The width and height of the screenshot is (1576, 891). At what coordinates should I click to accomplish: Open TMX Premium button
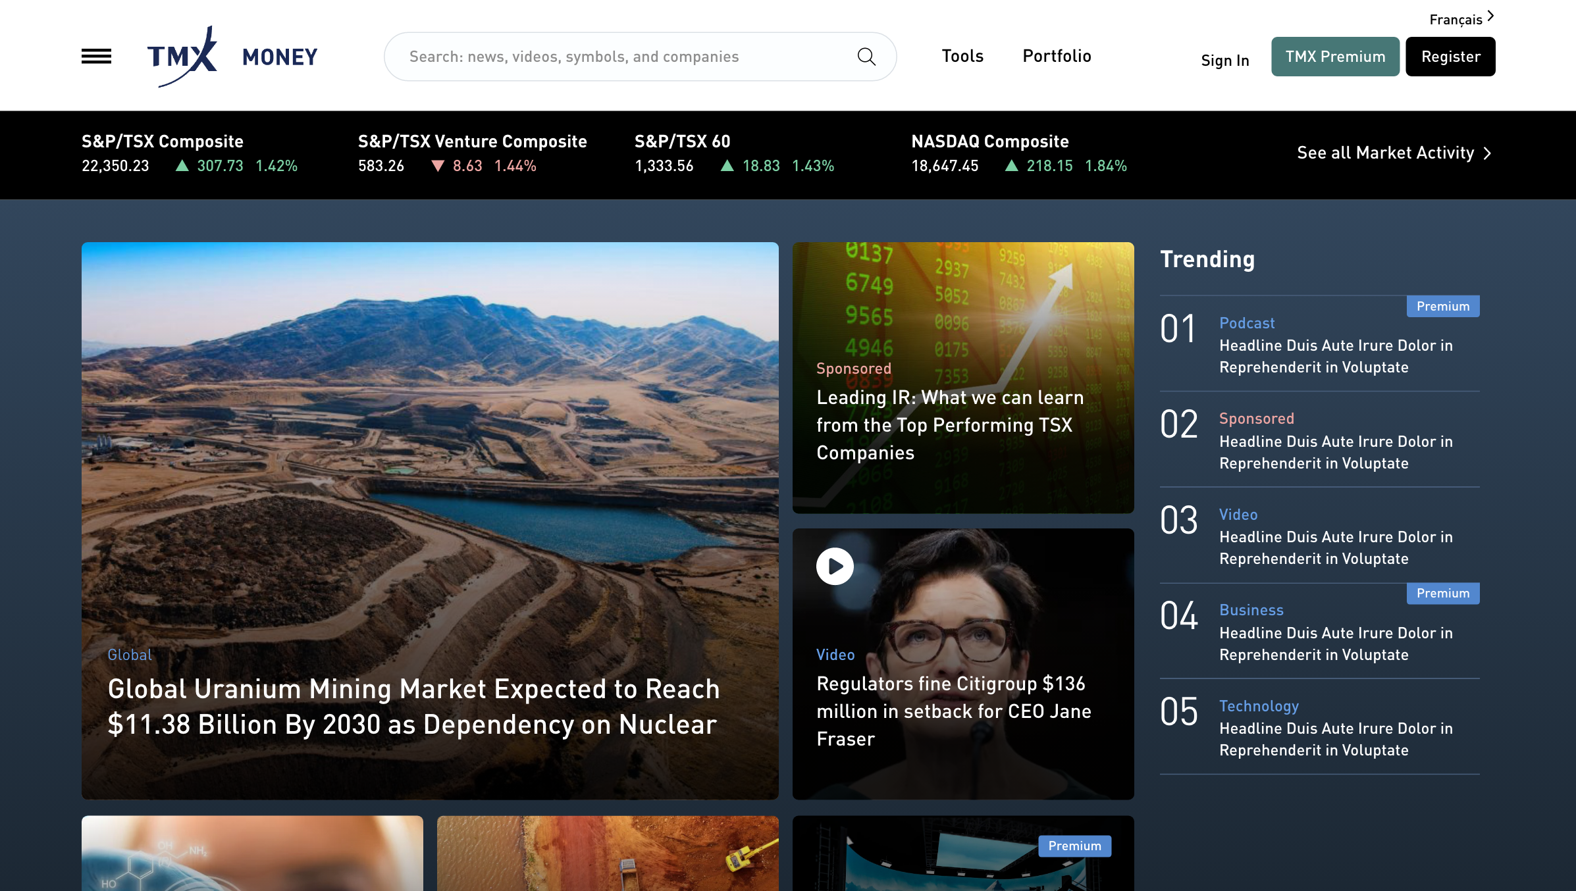1335,57
